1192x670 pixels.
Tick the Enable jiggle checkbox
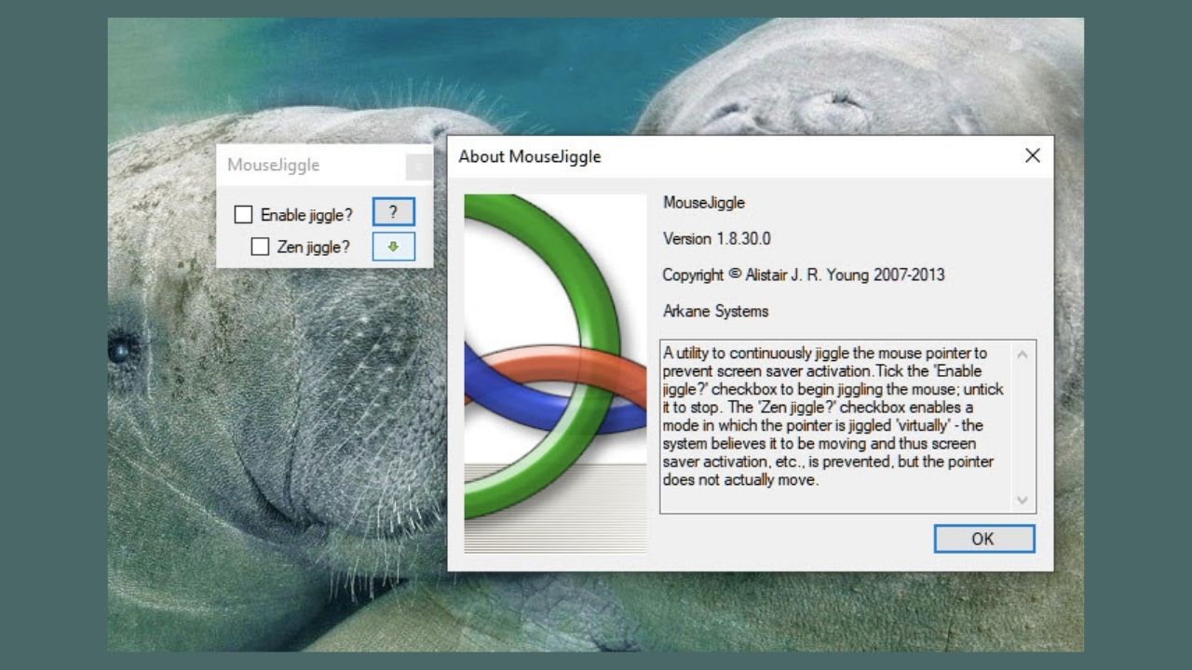tap(243, 215)
